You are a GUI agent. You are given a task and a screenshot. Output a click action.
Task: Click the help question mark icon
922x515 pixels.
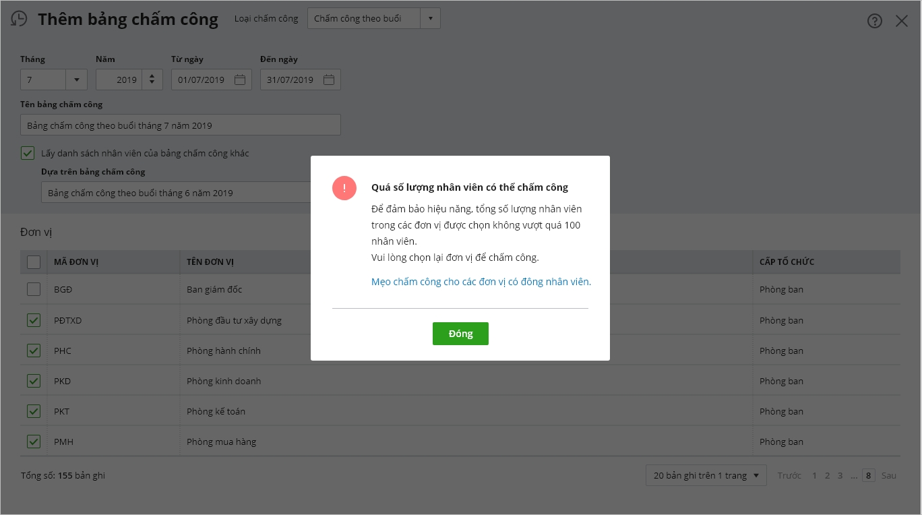[x=874, y=21]
